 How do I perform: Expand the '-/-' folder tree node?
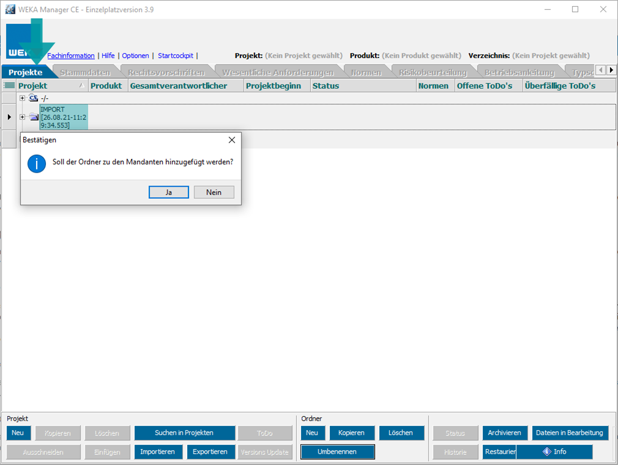pos(23,98)
